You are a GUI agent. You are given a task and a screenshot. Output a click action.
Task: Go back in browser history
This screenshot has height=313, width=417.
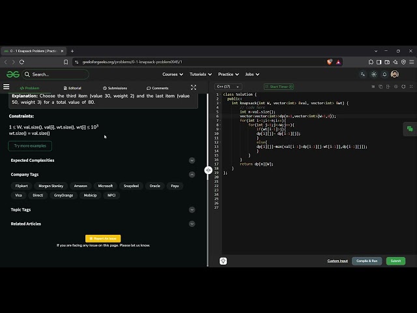(6, 62)
